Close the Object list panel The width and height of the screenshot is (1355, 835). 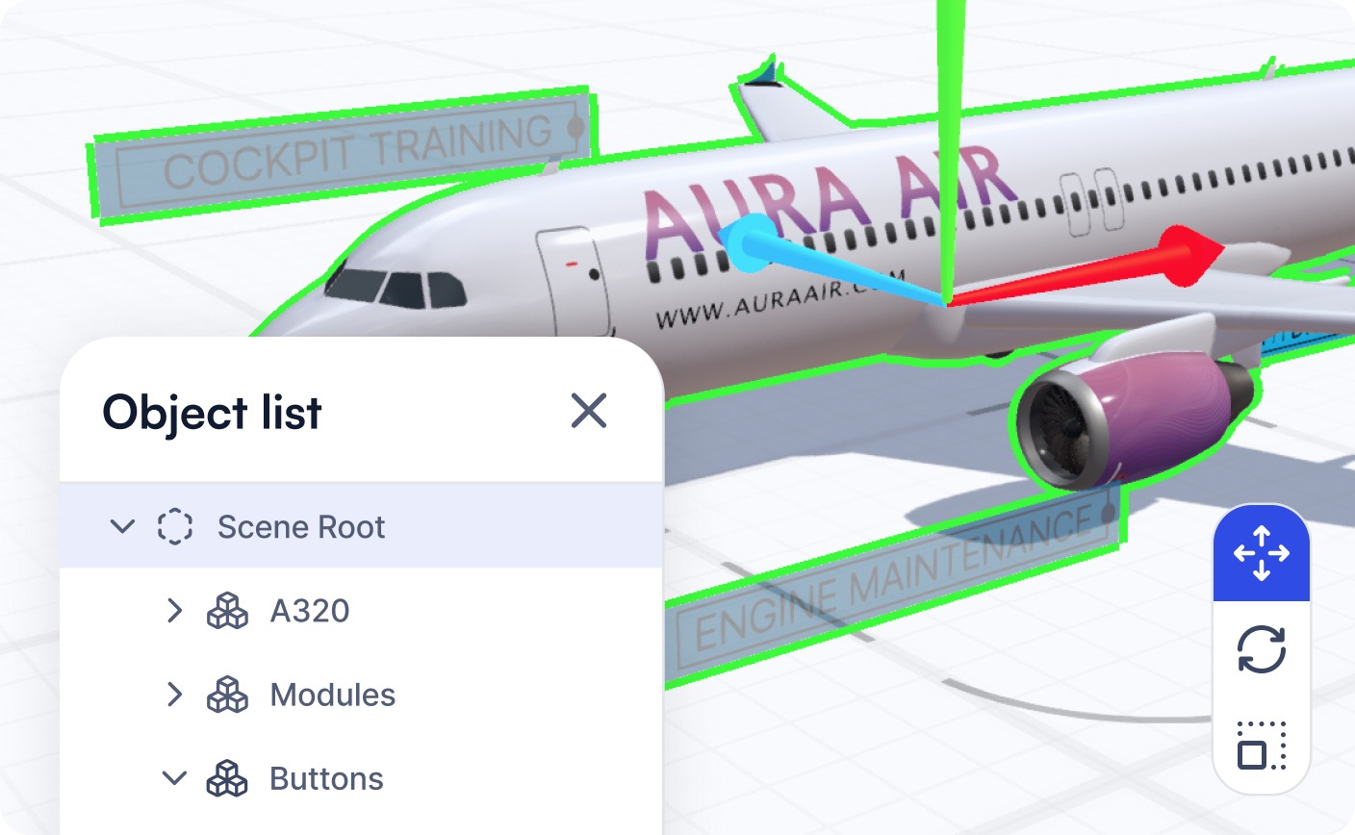click(588, 411)
